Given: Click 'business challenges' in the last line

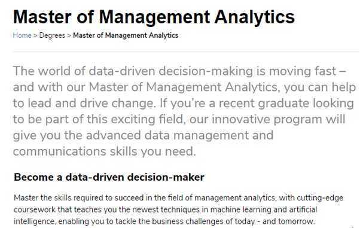Looking at the screenshot, I should (x=188, y=221).
